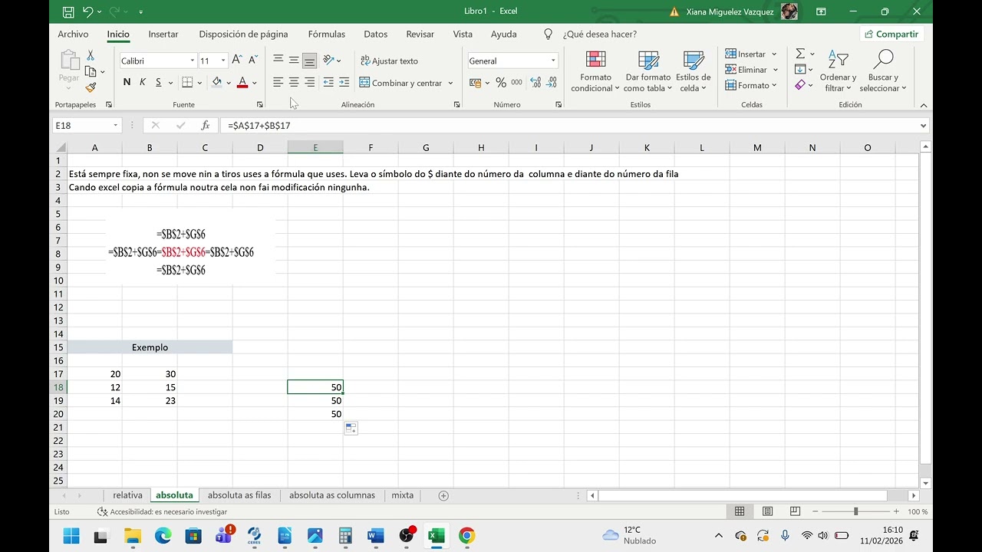Switch to absoluta as filas sheet
982x552 pixels.
239,495
